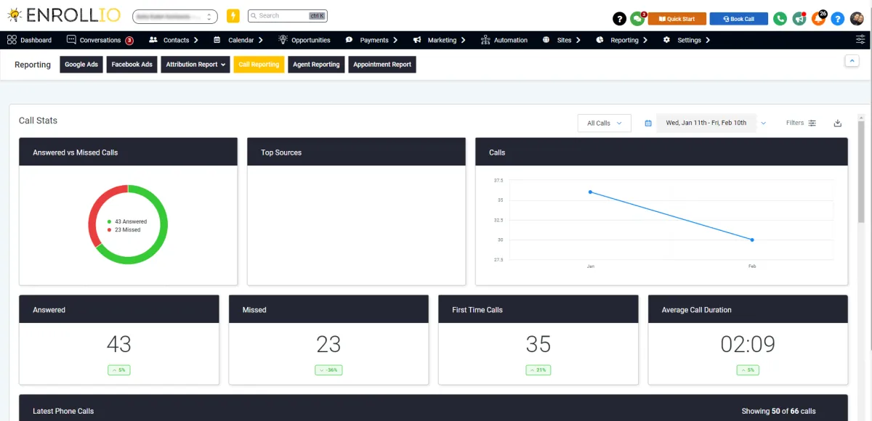Click the Calendar icon in the nav bar
The width and height of the screenshot is (872, 421).
coord(217,40)
